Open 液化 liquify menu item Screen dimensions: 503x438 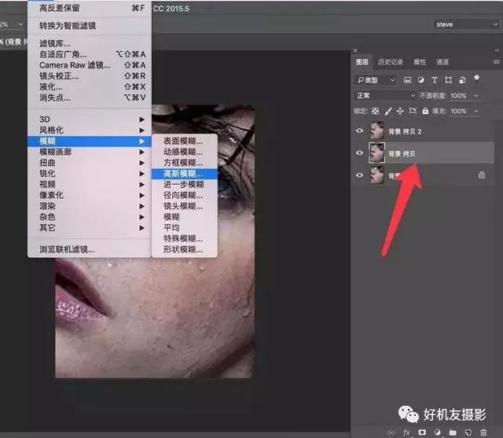90,86
